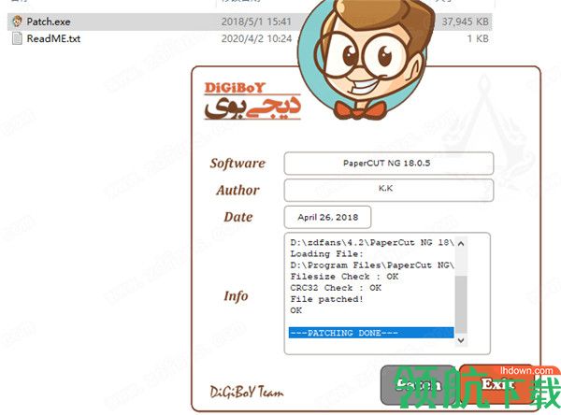The width and height of the screenshot is (561, 415).
Task: Click the info log scrollbar thumb
Action: (461, 304)
